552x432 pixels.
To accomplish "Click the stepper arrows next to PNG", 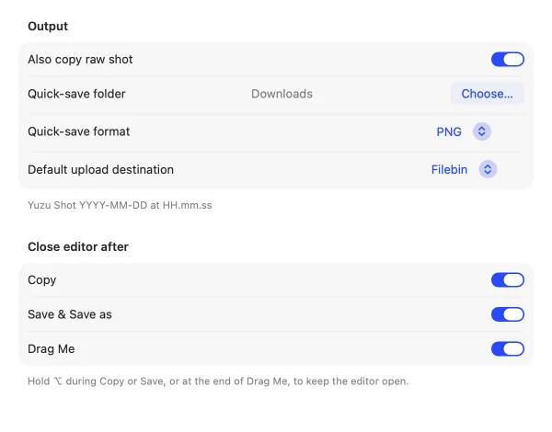I will 481,131.
